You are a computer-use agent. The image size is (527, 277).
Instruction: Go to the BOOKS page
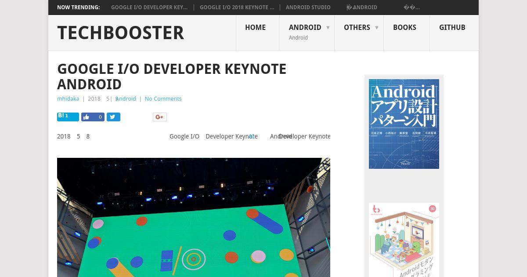coord(404,27)
